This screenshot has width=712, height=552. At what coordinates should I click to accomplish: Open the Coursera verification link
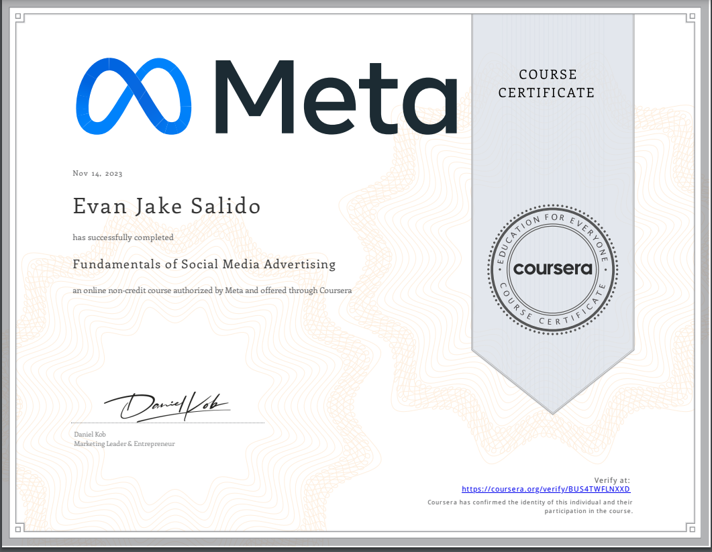click(x=546, y=489)
